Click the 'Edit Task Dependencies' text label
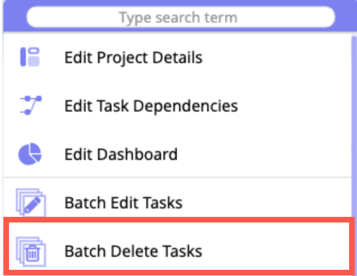This screenshot has width=357, height=276. 151,105
